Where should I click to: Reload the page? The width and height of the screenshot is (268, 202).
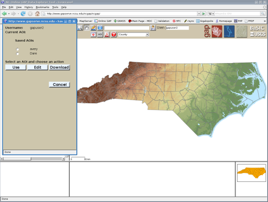tap(23, 13)
